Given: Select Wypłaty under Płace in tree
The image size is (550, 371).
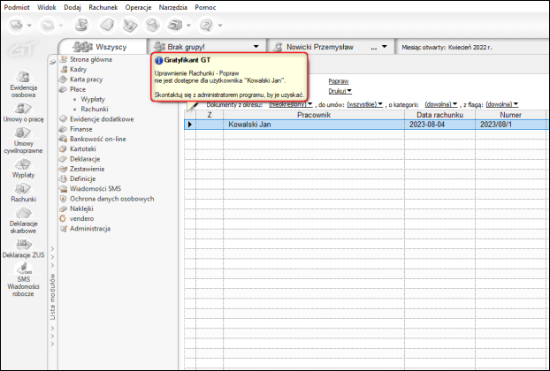Looking at the screenshot, I should click(93, 99).
